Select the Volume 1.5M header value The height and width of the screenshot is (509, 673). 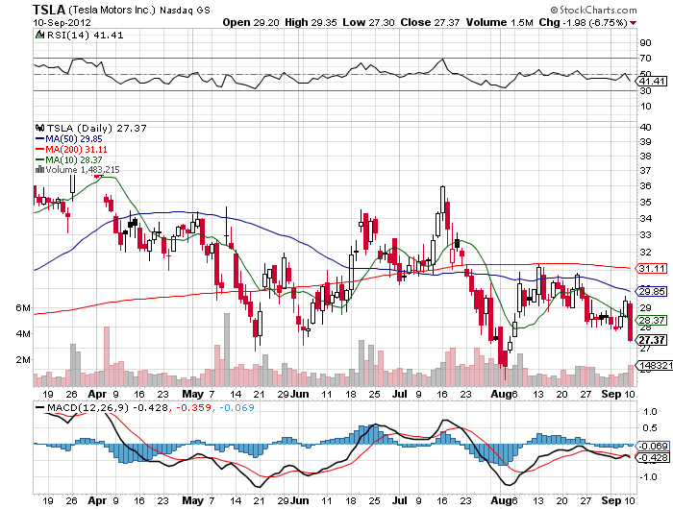[500, 23]
